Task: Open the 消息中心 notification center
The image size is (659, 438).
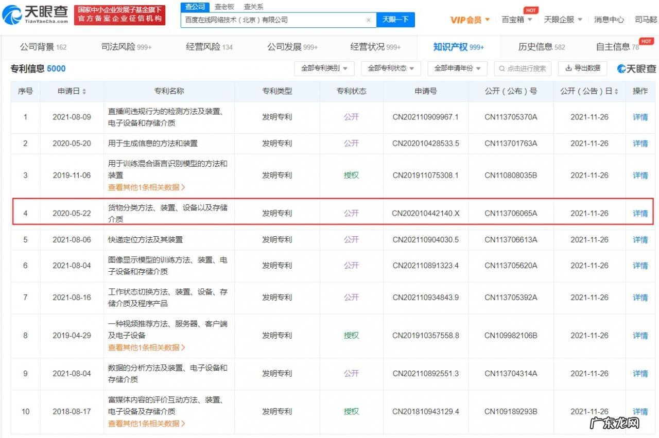Action: [x=609, y=20]
